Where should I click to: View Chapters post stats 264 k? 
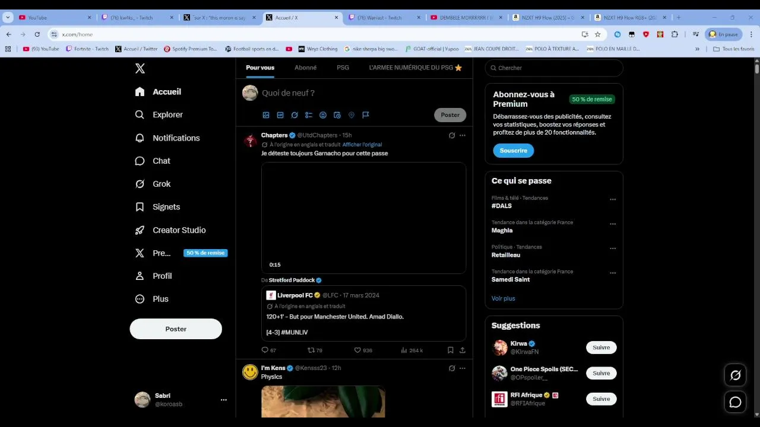click(x=412, y=350)
